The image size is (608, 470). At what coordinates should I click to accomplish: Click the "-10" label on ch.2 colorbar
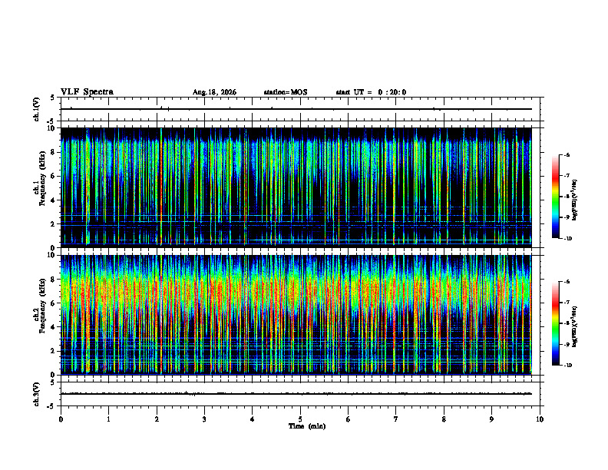click(x=567, y=365)
